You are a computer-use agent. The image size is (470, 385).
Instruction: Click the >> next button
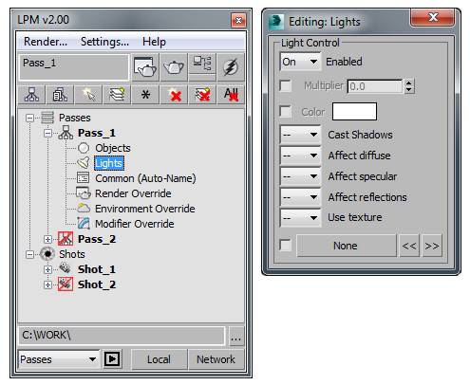432,246
